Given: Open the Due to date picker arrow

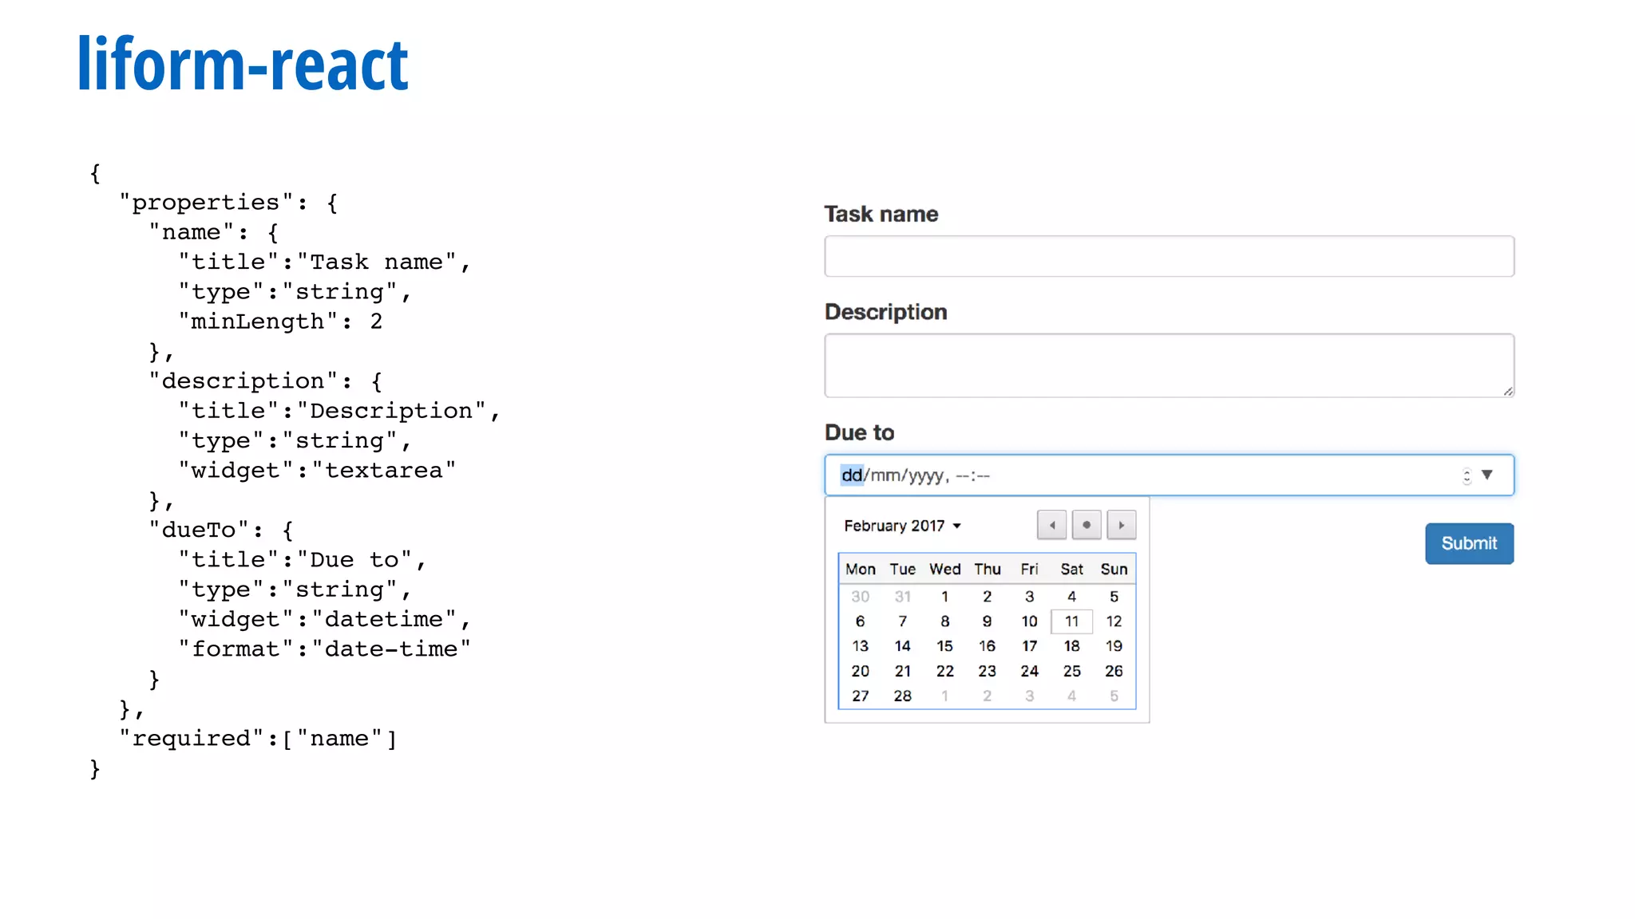Looking at the screenshot, I should point(1487,475).
